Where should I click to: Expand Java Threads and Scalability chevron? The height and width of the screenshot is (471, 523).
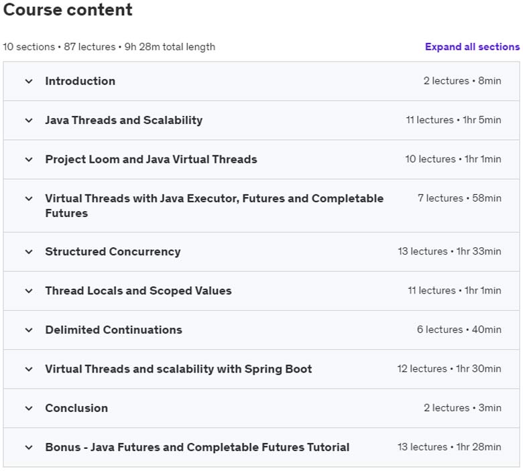(x=29, y=121)
